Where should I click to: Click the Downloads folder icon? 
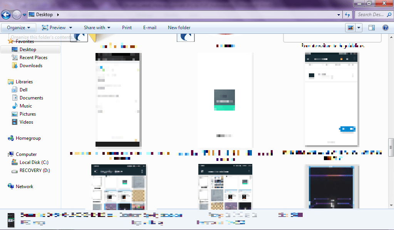point(15,65)
